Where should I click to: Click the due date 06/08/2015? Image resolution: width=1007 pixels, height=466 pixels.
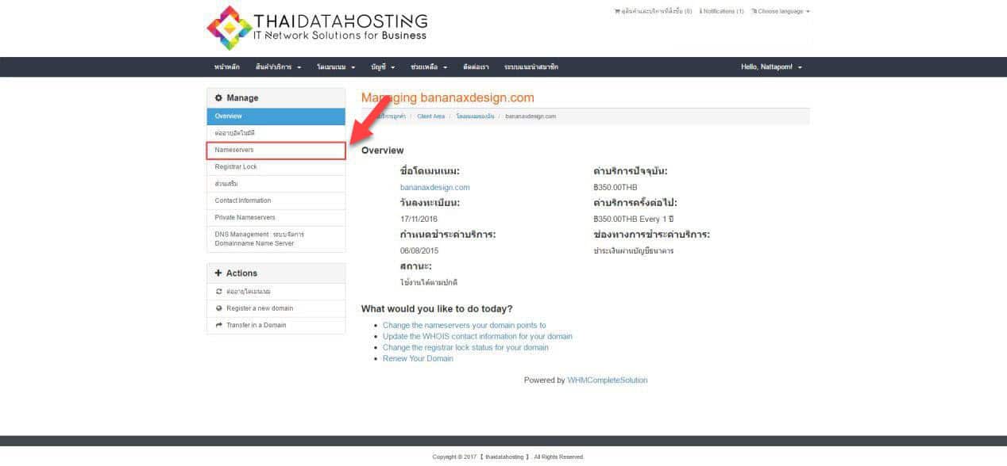pos(419,251)
